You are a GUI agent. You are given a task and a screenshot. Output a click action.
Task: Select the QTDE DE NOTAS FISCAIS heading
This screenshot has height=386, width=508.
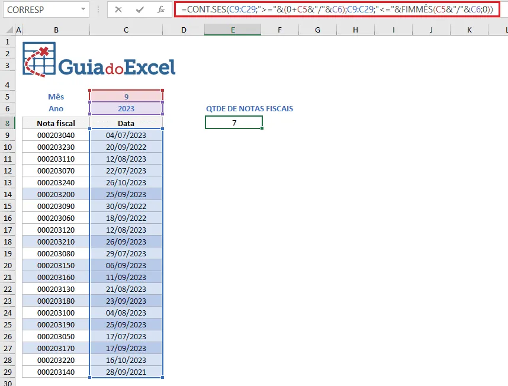[249, 109]
